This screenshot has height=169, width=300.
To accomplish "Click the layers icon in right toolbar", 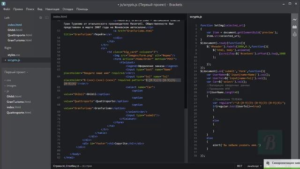I will coord(295,34).
